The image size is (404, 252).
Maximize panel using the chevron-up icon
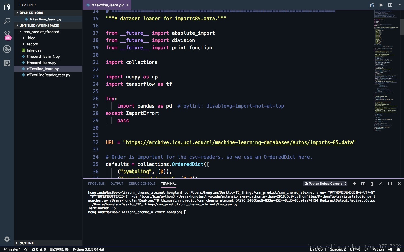381,184
